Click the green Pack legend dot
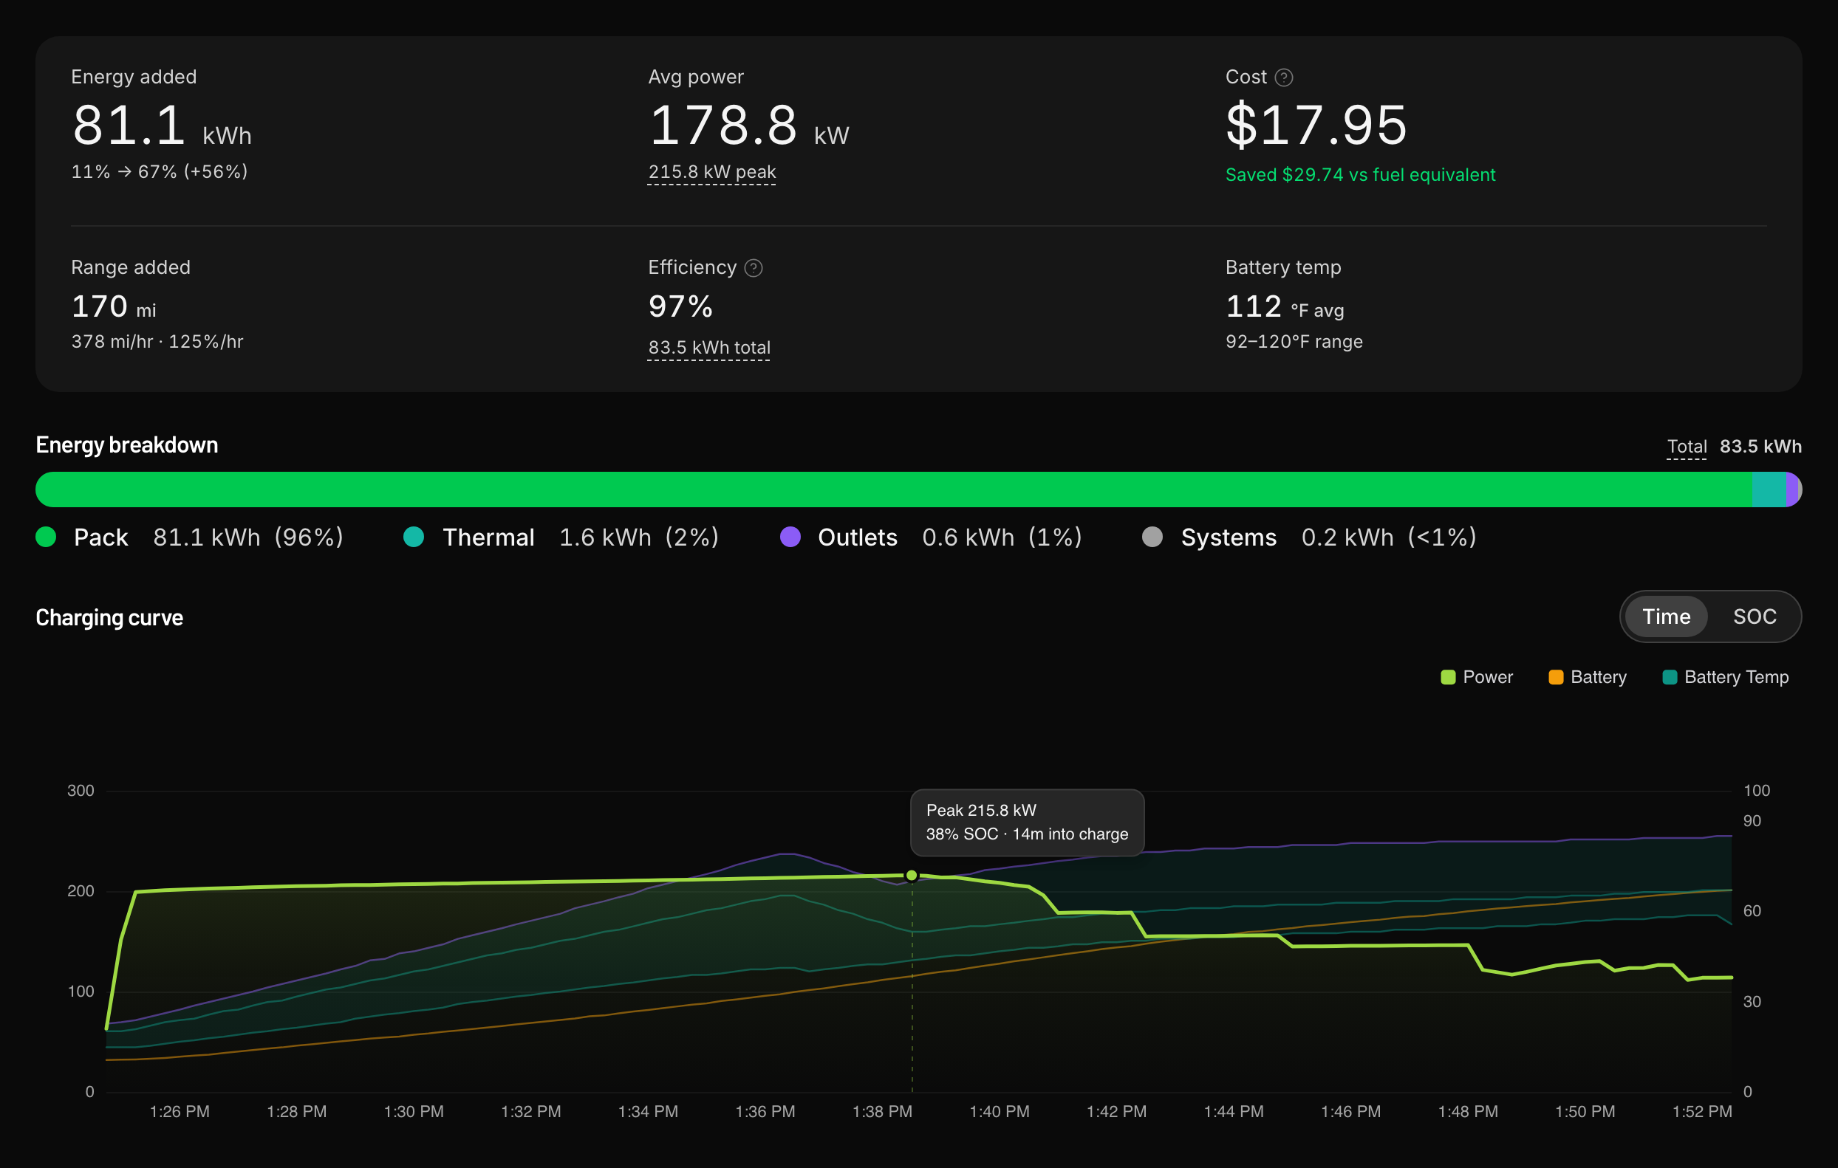 (x=46, y=537)
